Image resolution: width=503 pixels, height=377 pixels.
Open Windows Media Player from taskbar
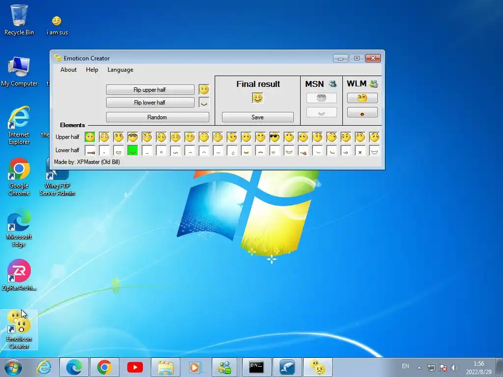click(x=196, y=367)
